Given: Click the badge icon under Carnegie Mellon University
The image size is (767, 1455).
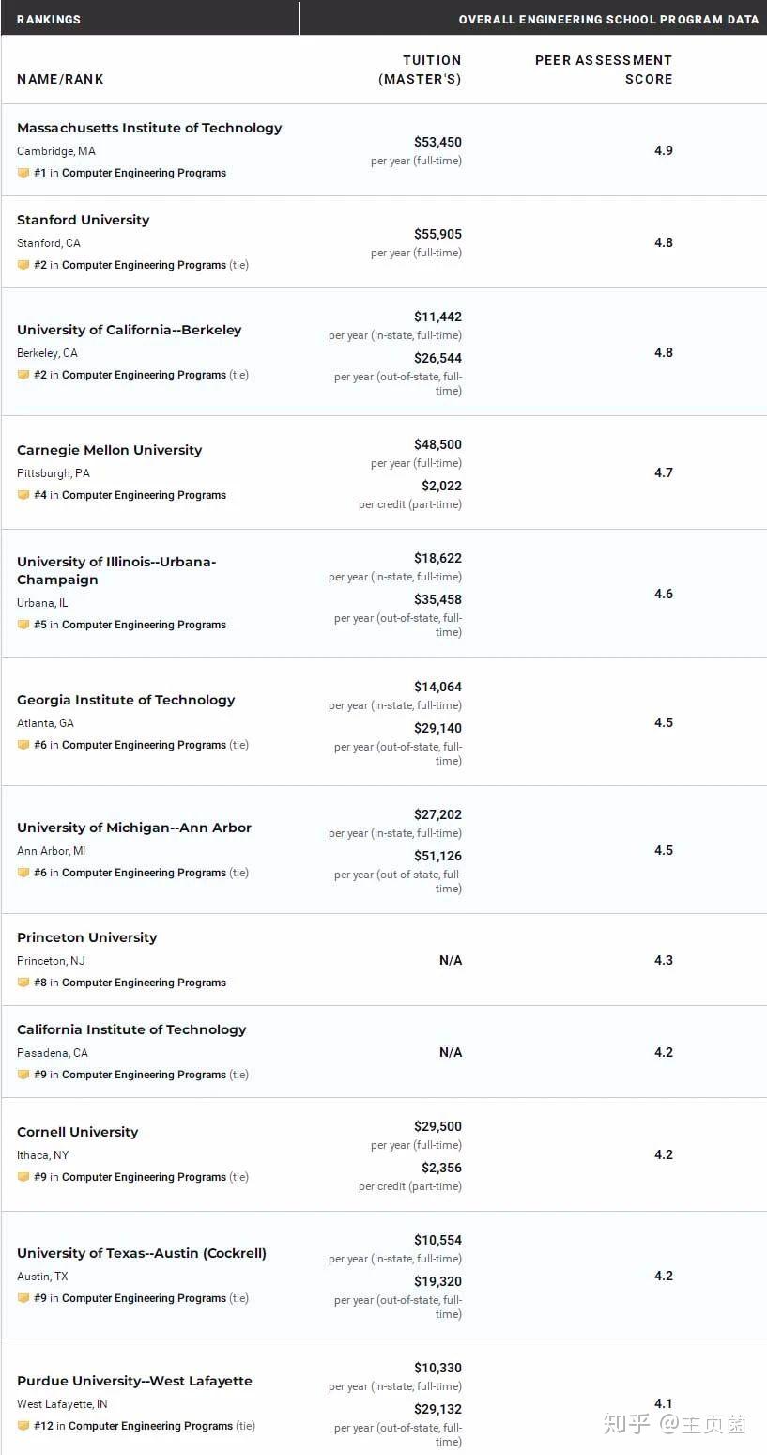Looking at the screenshot, I should pos(23,495).
